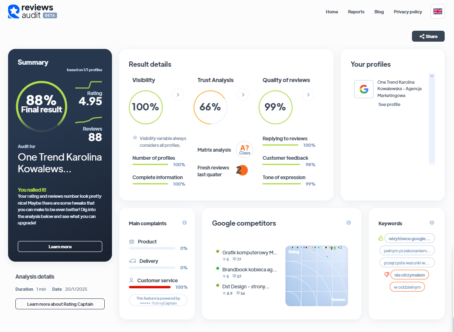Image resolution: width=454 pixels, height=332 pixels.
Task: Click the Reviews 88 value
Action: pos(95,137)
